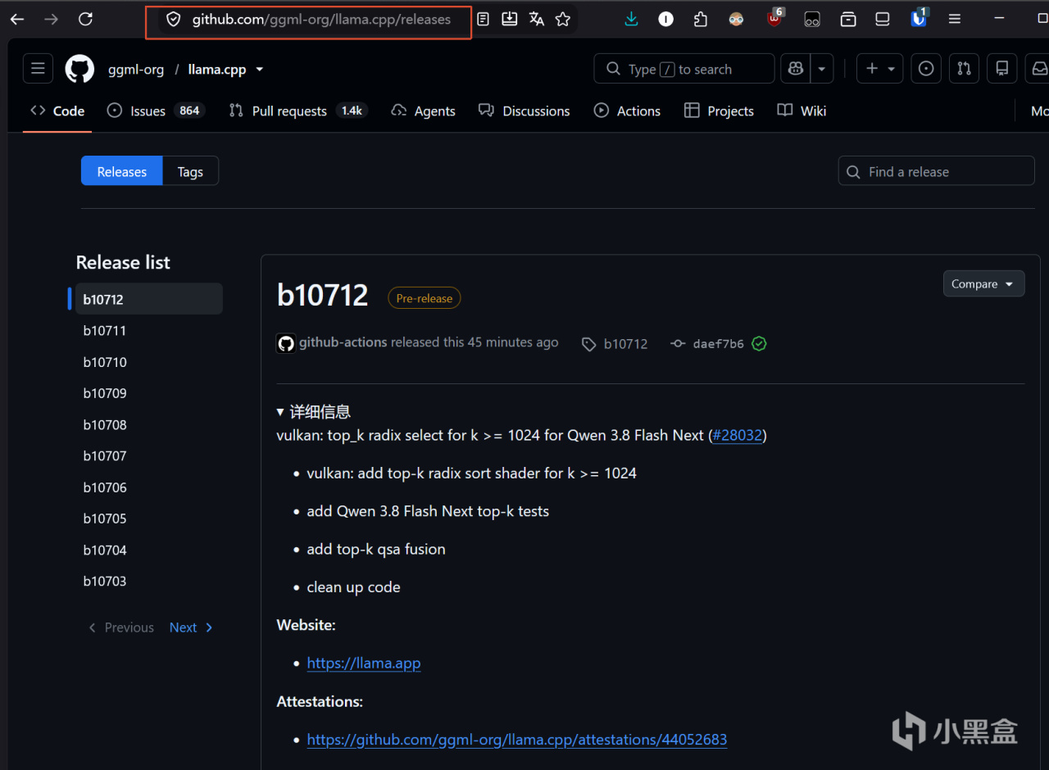The width and height of the screenshot is (1049, 770).
Task: Click the GitHub octocat logo
Action: point(79,69)
